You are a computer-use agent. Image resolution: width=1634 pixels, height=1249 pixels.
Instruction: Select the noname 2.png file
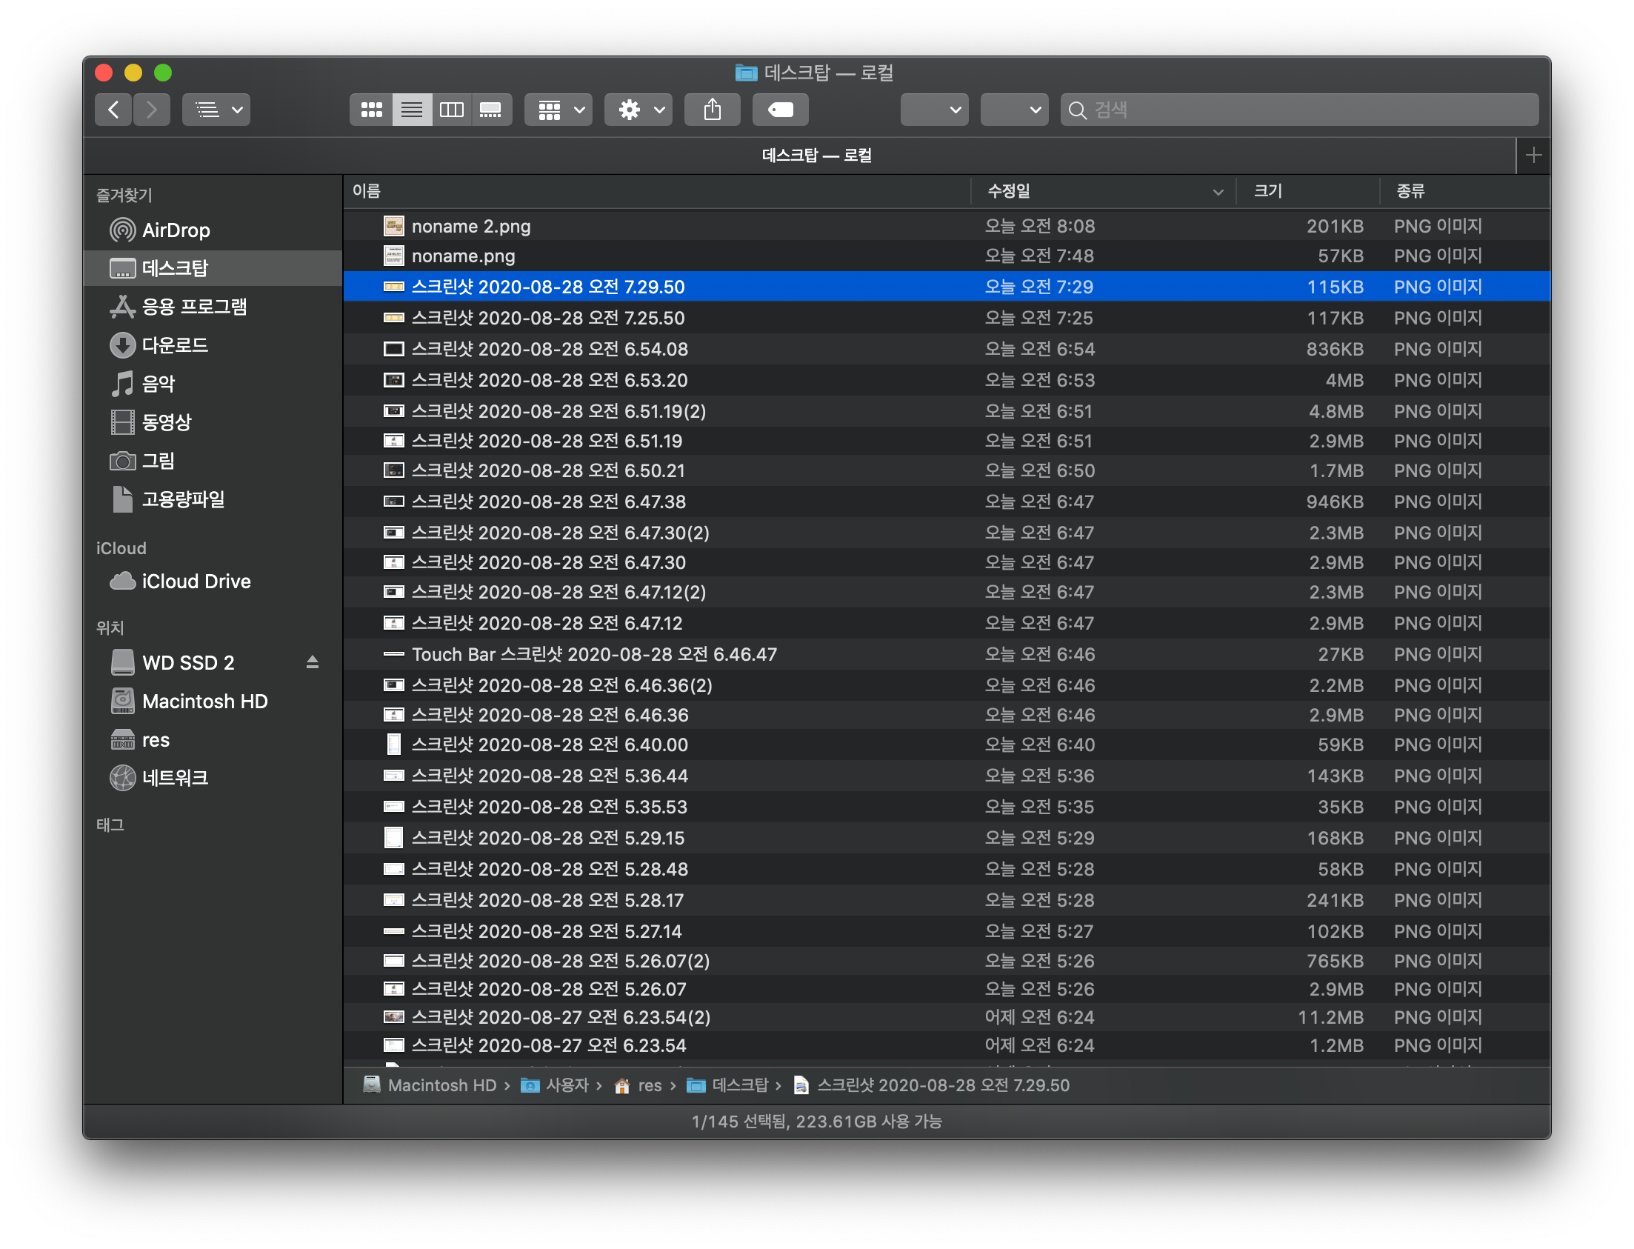tap(471, 226)
